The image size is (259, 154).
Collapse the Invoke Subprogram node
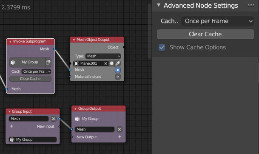pyautogui.click(x=10, y=42)
